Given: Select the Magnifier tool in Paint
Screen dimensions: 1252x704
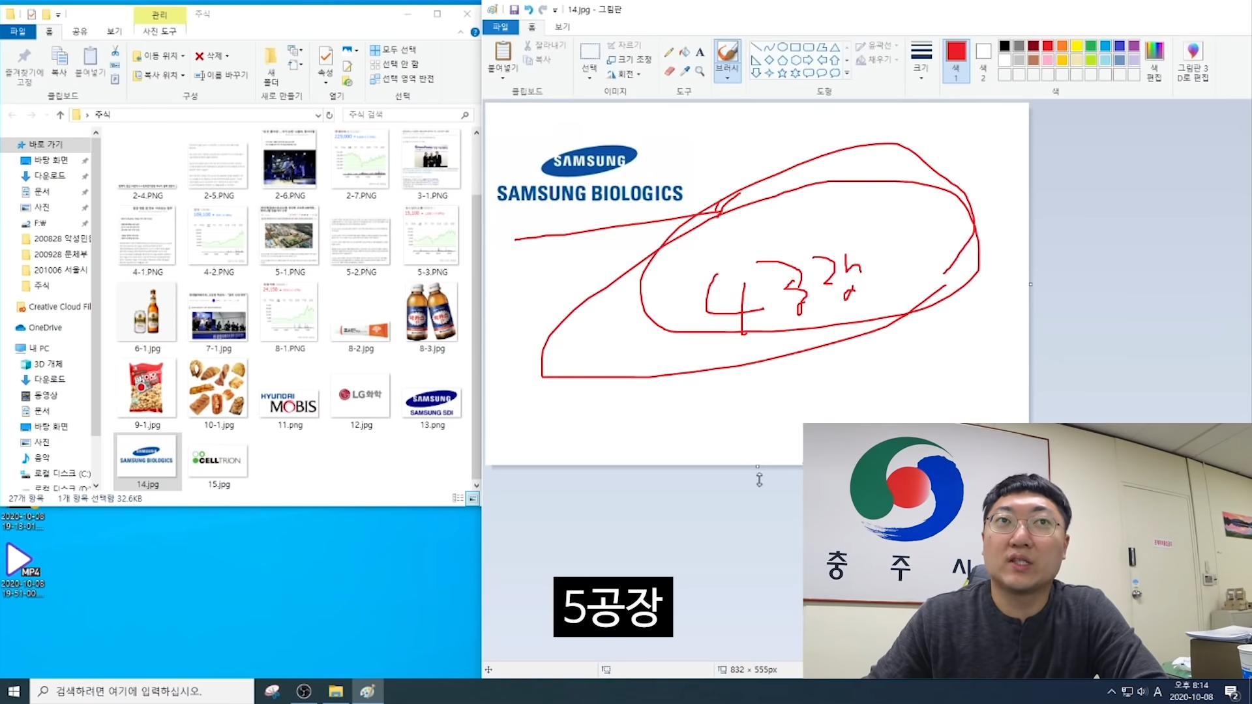Looking at the screenshot, I should (700, 71).
